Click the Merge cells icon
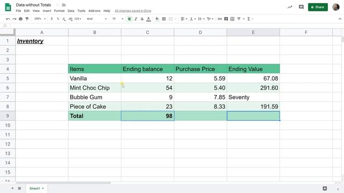This screenshot has height=193, width=344. pyautogui.click(x=171, y=19)
